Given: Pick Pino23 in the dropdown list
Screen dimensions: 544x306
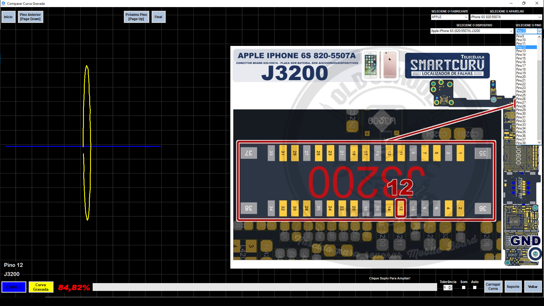Looking at the screenshot, I should coord(526,88).
